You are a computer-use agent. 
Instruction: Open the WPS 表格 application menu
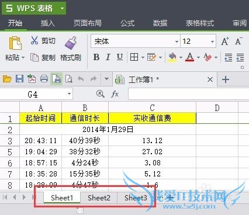34,8
